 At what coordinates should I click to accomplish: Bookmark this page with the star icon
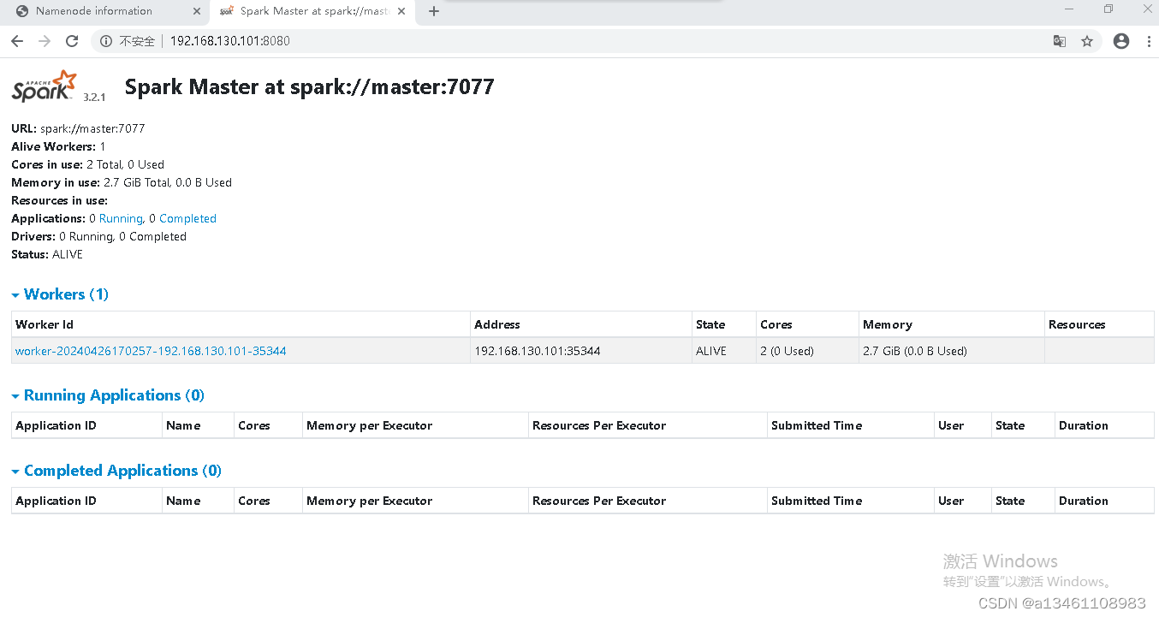click(x=1087, y=41)
